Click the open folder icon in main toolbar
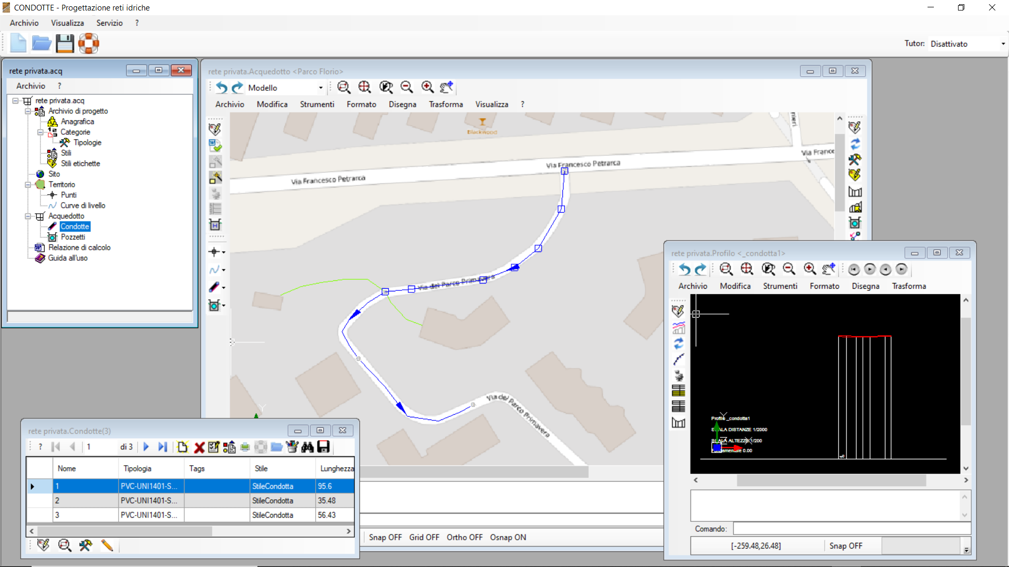The width and height of the screenshot is (1009, 567). pyautogui.click(x=42, y=44)
